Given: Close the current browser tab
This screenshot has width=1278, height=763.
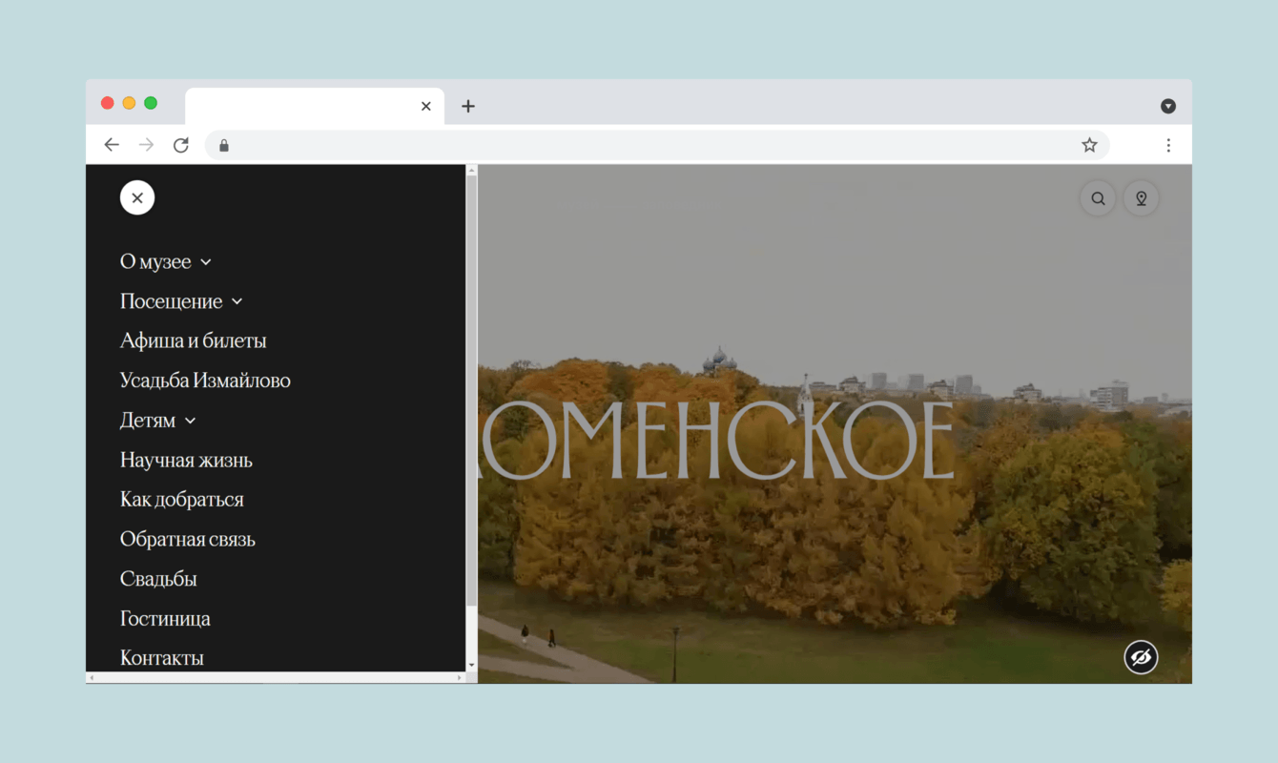Looking at the screenshot, I should 426,106.
